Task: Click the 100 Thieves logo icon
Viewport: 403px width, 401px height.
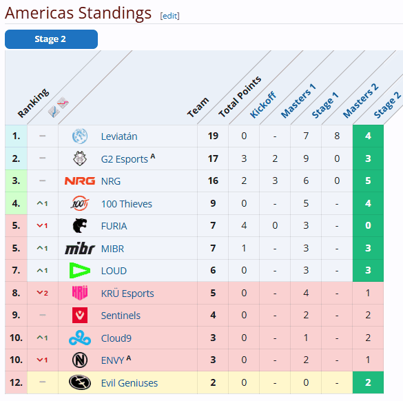Action: point(80,203)
